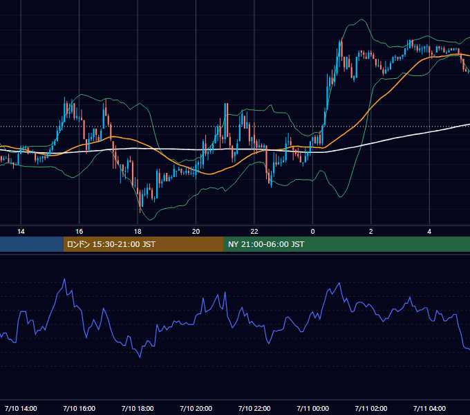Click the ロンドン 15:30-21:00 JST session bar
The width and height of the screenshot is (470, 415).
point(143,244)
